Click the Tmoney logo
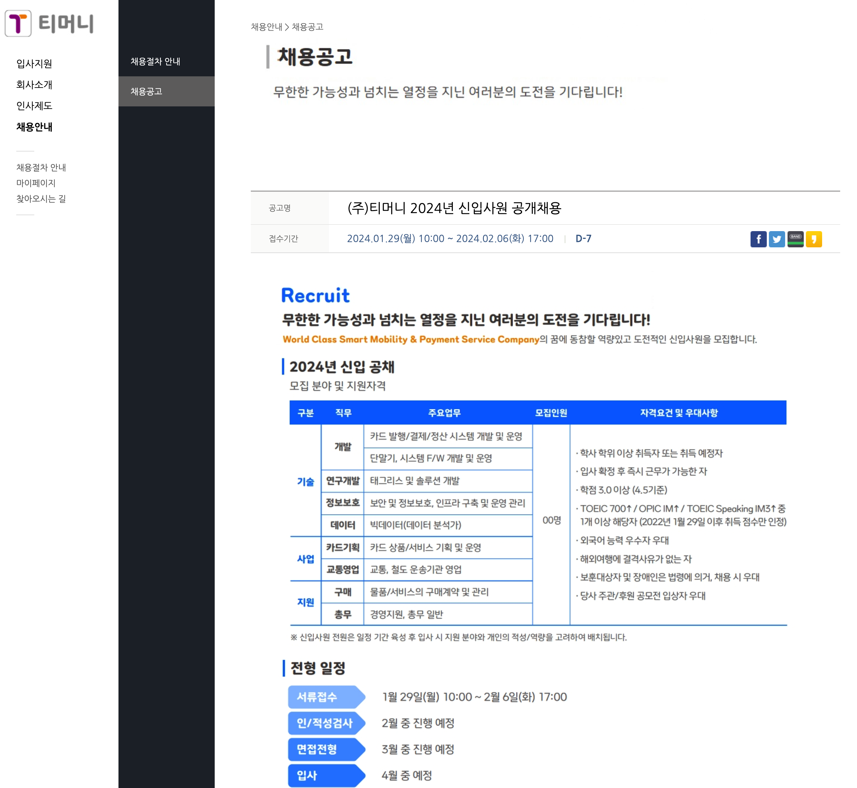The height and width of the screenshot is (788, 857). (x=49, y=23)
